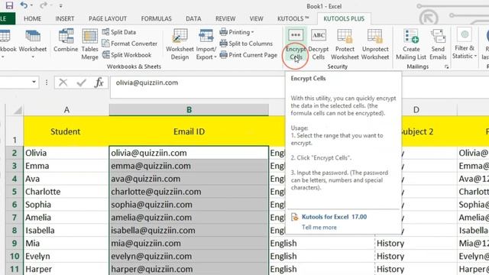This screenshot has height=275, width=489.
Task: Switch to the REVIEW tab
Action: click(x=225, y=18)
